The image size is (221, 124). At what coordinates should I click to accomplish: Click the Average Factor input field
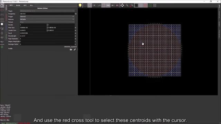point(47,44)
